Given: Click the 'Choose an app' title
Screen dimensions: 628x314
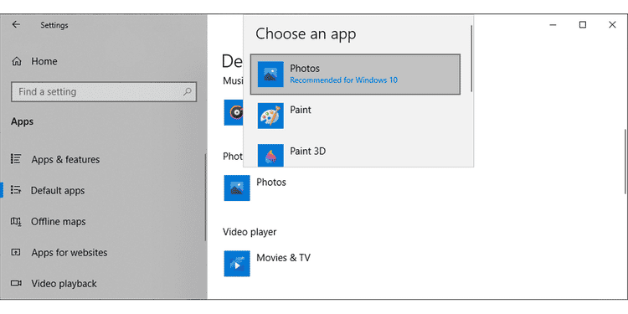Looking at the screenshot, I should click(x=306, y=33).
